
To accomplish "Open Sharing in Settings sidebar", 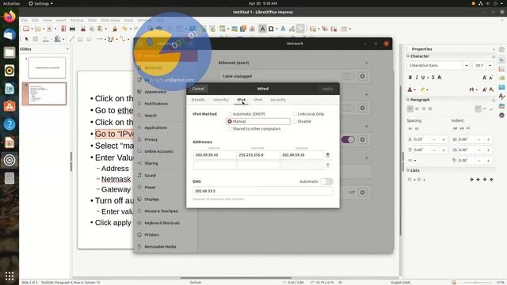I will coord(151,164).
